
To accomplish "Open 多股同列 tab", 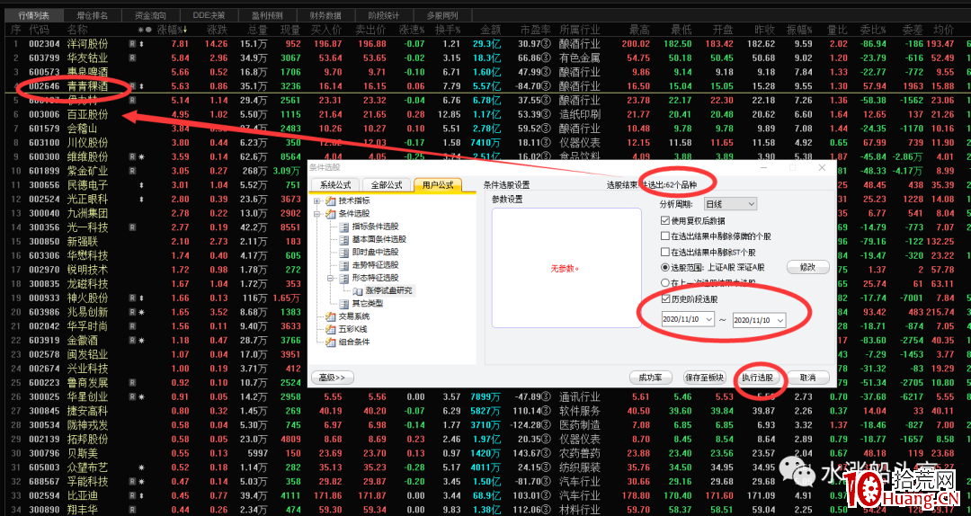I will [x=442, y=15].
